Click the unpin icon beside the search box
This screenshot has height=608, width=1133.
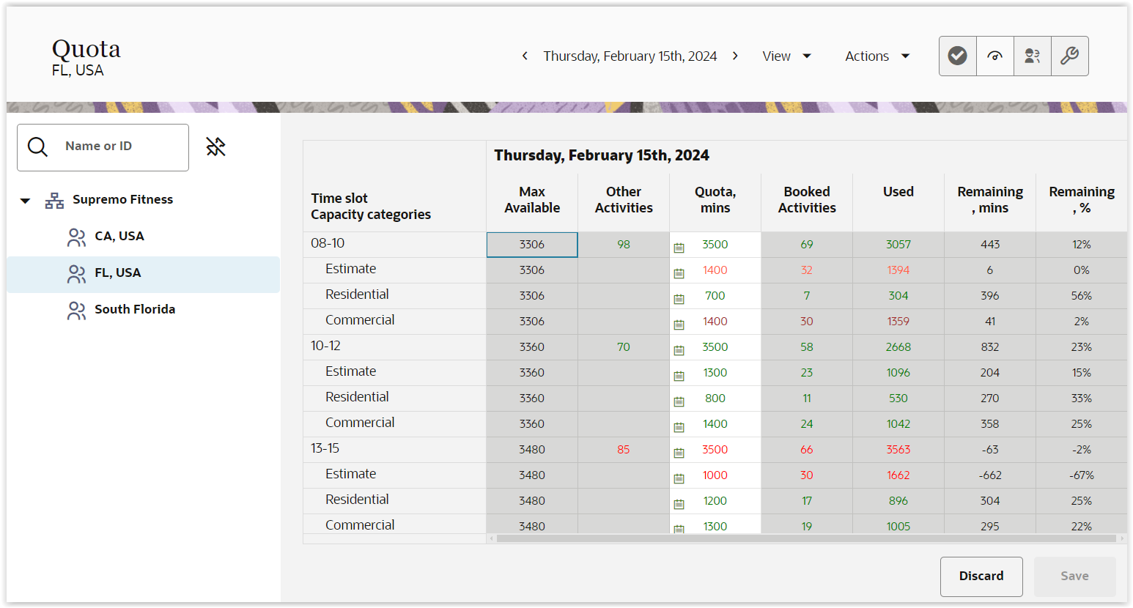pyautogui.click(x=216, y=147)
